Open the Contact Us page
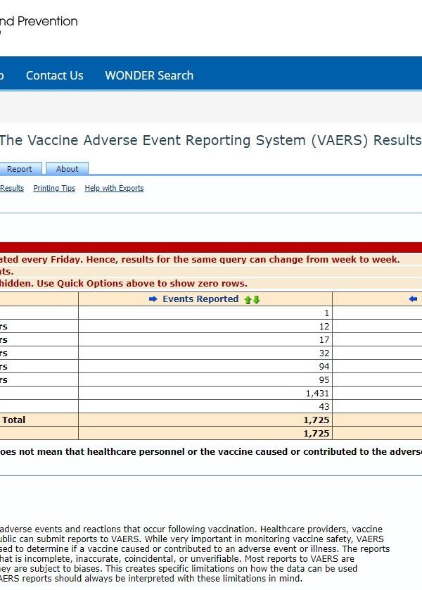Screen dimensions: 422x590 54,75
